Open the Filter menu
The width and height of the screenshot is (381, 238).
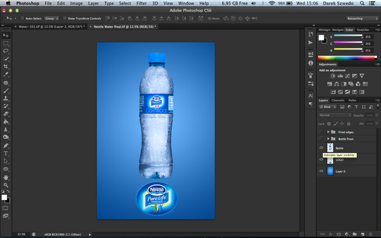141,4
